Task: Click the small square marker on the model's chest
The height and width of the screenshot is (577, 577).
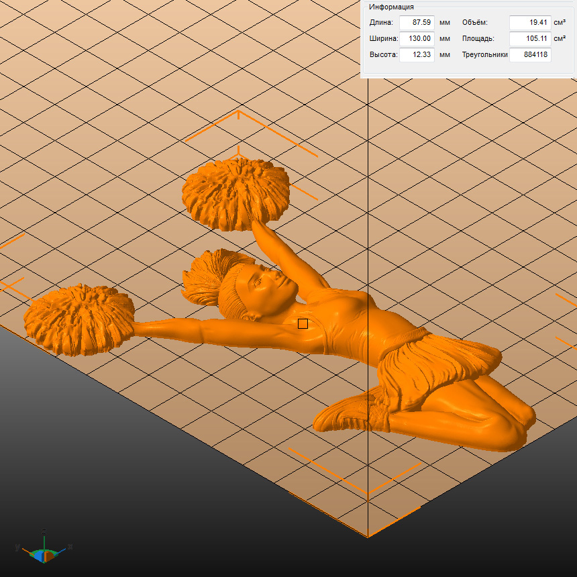Action: [x=303, y=324]
